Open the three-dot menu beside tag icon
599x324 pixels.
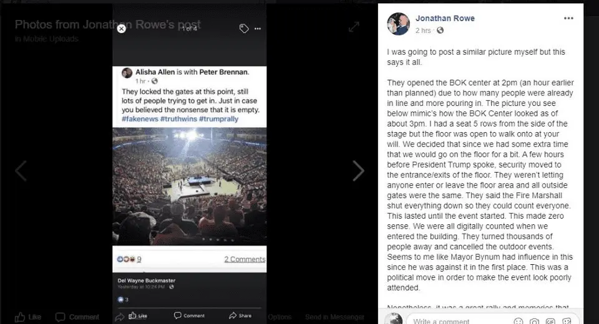pos(258,29)
